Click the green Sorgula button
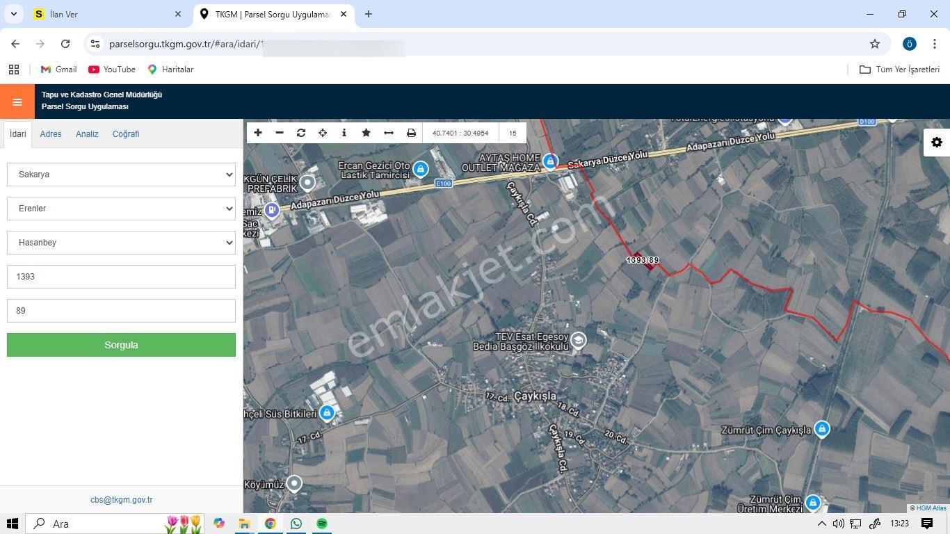950x534 pixels. [x=121, y=345]
